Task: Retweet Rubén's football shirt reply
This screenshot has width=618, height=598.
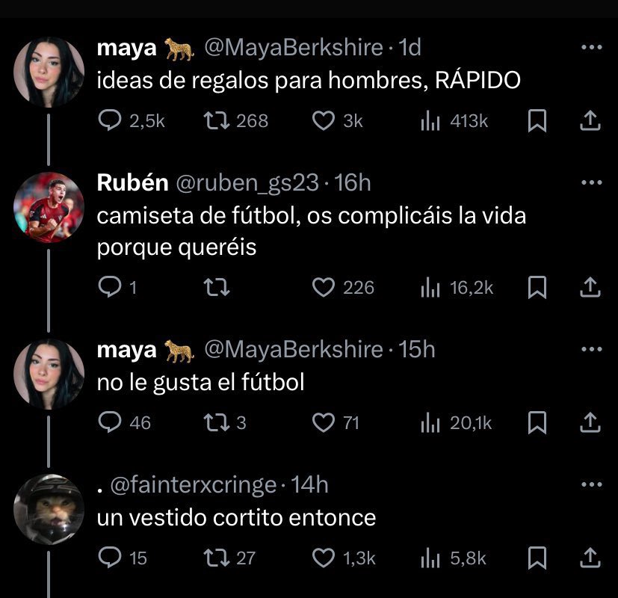Action: (x=216, y=287)
